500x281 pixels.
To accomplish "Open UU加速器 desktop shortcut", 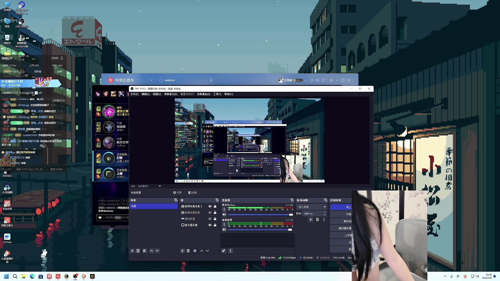I will point(7,189).
